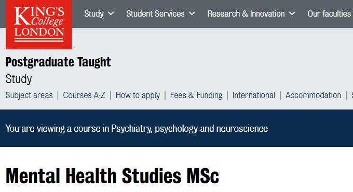
Task: Open the Courses A-Z link
Action: (x=84, y=95)
